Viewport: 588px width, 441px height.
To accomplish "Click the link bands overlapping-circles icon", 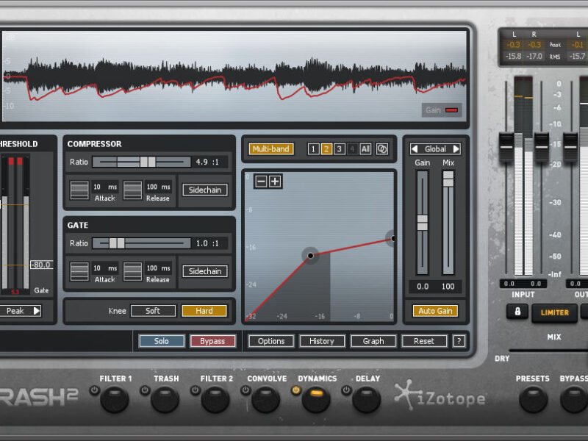I will click(x=382, y=149).
